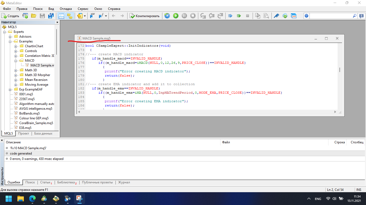Click the new project icon
This screenshot has height=205, width=366.
tap(25, 16)
